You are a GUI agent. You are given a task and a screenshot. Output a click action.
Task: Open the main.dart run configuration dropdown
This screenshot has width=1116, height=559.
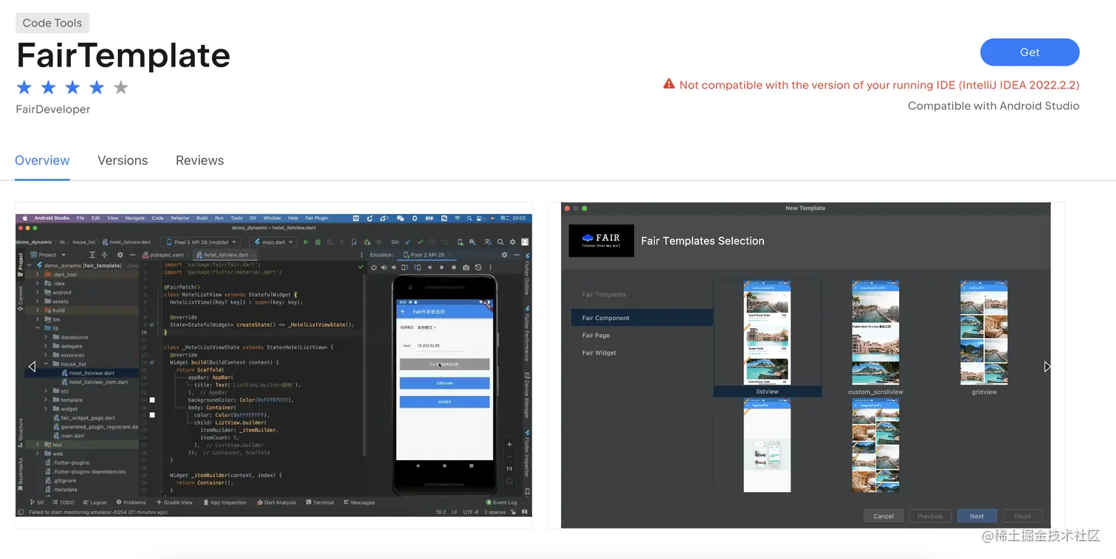[x=275, y=242]
